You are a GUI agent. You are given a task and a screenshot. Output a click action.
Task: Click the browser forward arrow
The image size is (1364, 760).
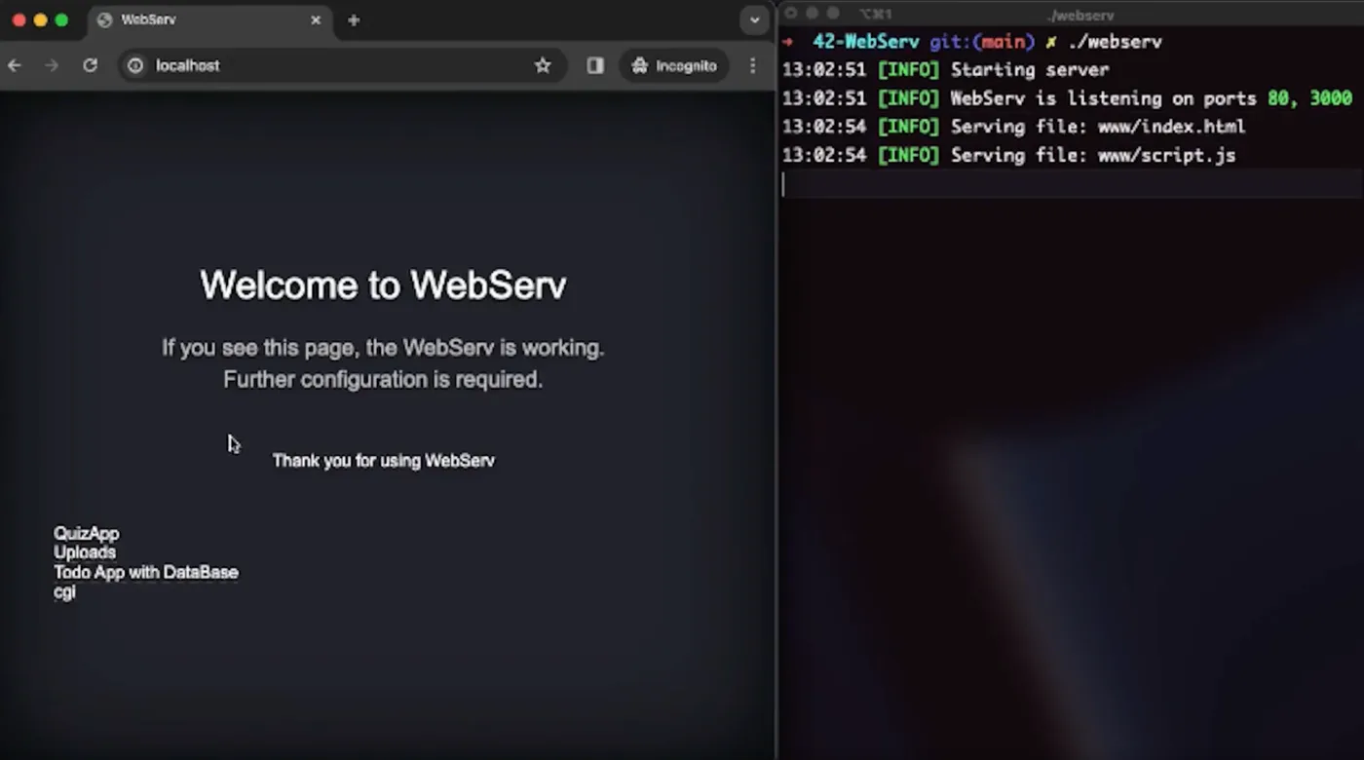(x=52, y=65)
